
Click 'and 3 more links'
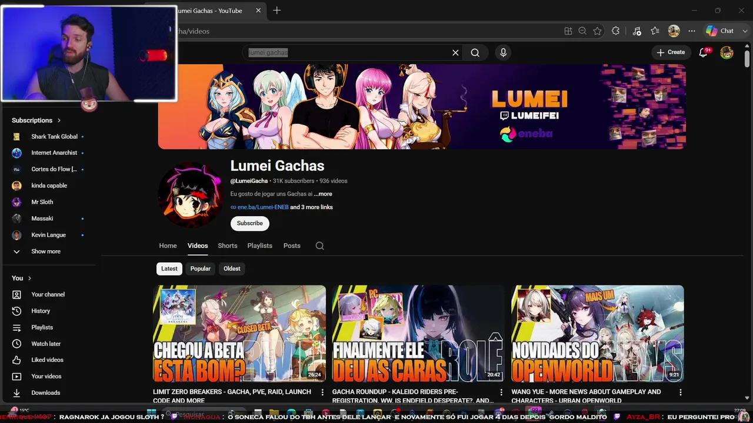tap(312, 207)
